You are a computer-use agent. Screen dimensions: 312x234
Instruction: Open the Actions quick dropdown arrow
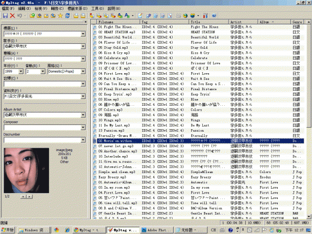click(x=133, y=16)
